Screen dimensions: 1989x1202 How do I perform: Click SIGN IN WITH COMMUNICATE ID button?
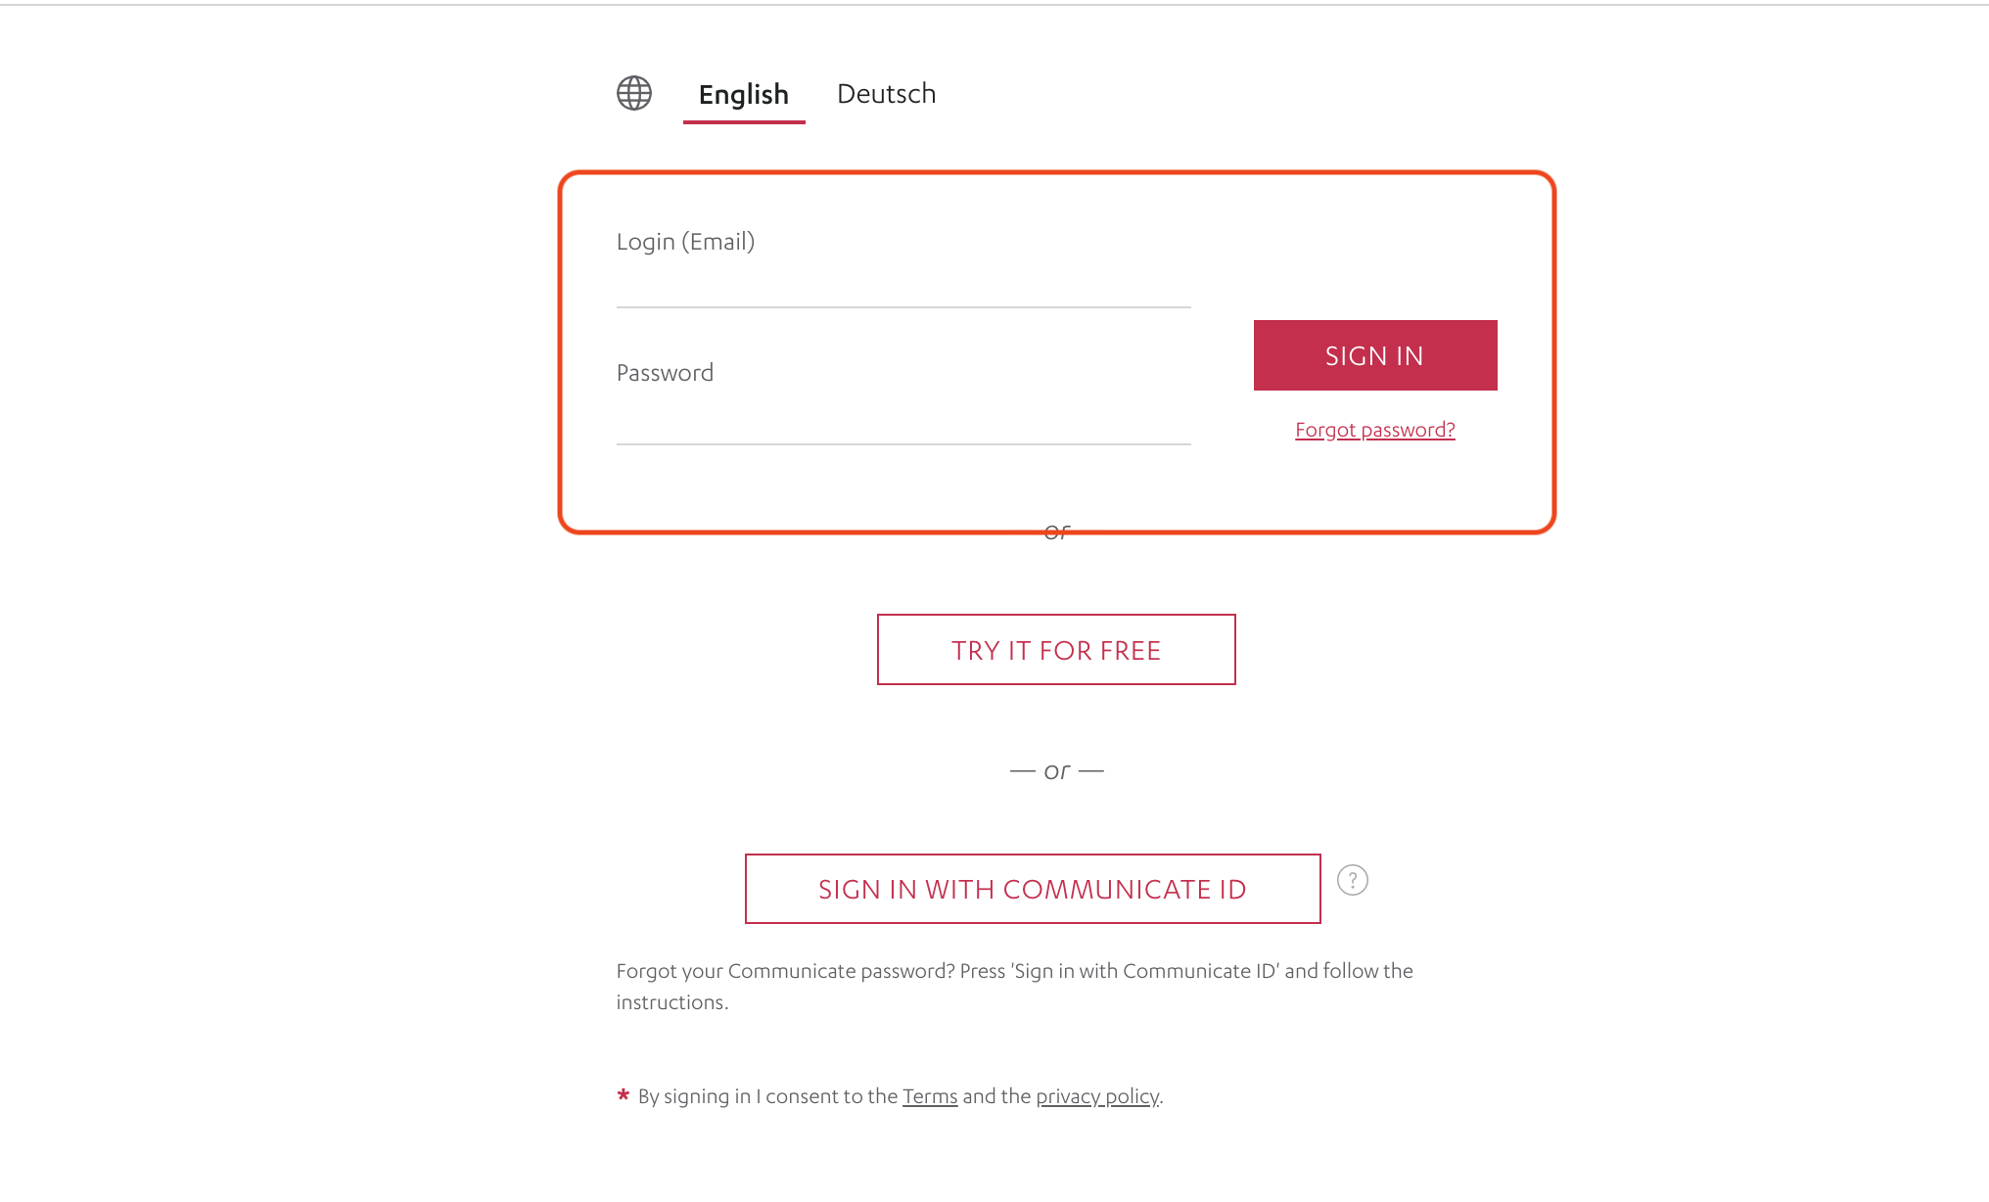1033,889
